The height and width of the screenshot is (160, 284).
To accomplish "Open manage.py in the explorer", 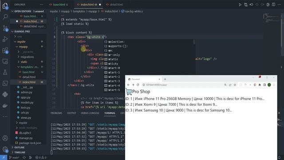I will (x=26, y=138).
